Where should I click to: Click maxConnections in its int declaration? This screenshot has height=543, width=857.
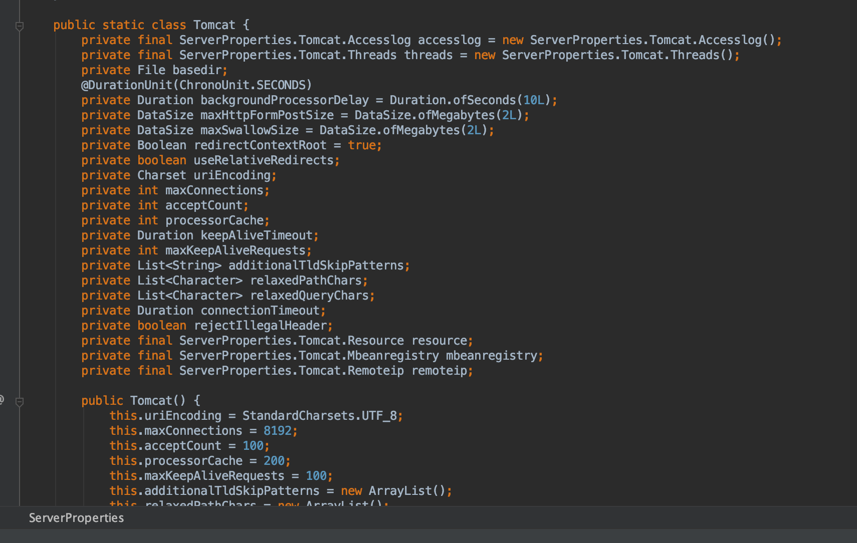point(215,190)
